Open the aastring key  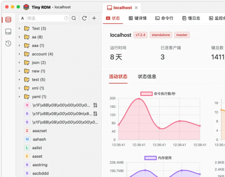[x=40, y=165]
